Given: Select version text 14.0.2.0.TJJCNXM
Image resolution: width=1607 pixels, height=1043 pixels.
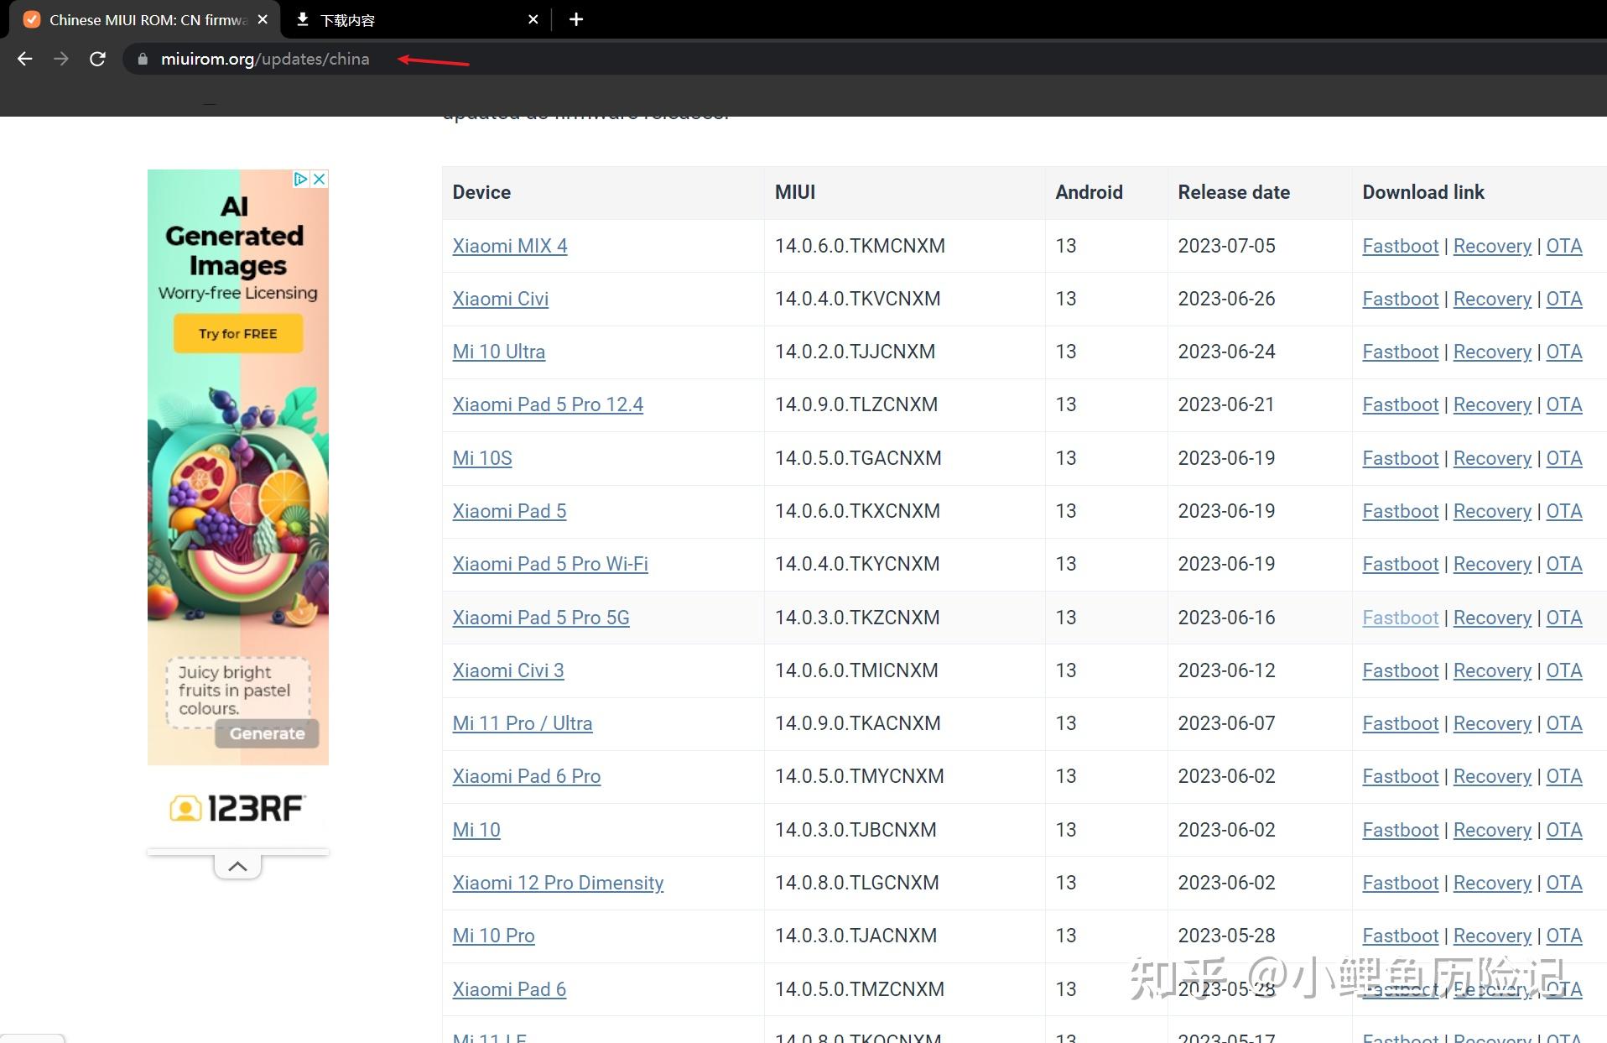Looking at the screenshot, I should (x=855, y=352).
